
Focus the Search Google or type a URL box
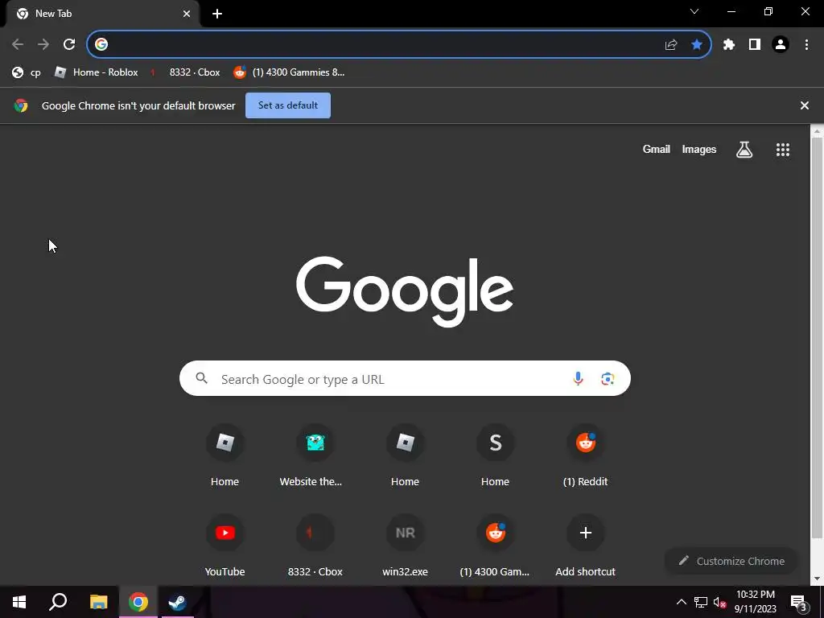click(x=405, y=378)
